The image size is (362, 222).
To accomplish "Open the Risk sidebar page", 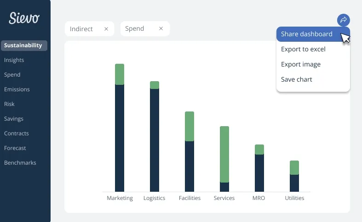I will click(10, 104).
